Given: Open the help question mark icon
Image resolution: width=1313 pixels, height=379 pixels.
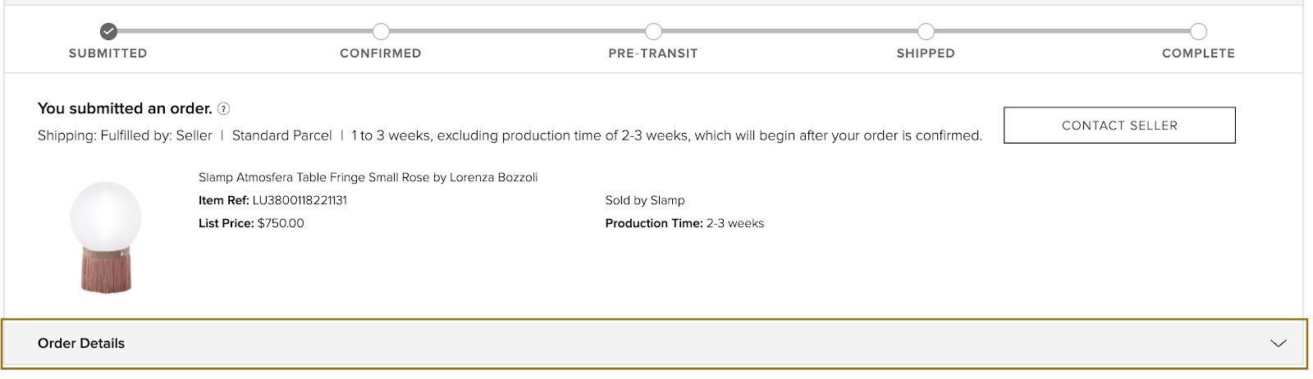Looking at the screenshot, I should click(223, 109).
